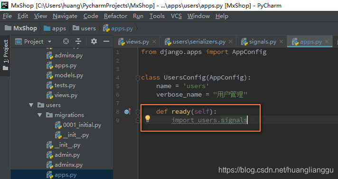Open the Refactor menu
This screenshot has height=179, width=338.
tap(115, 16)
